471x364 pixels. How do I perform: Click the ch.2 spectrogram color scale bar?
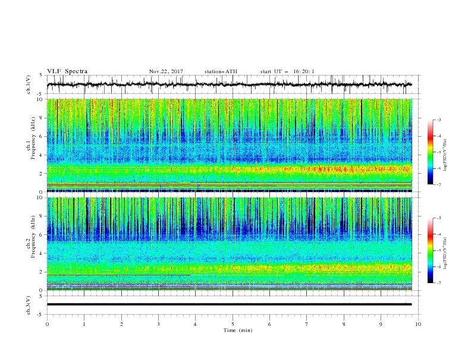430,250
